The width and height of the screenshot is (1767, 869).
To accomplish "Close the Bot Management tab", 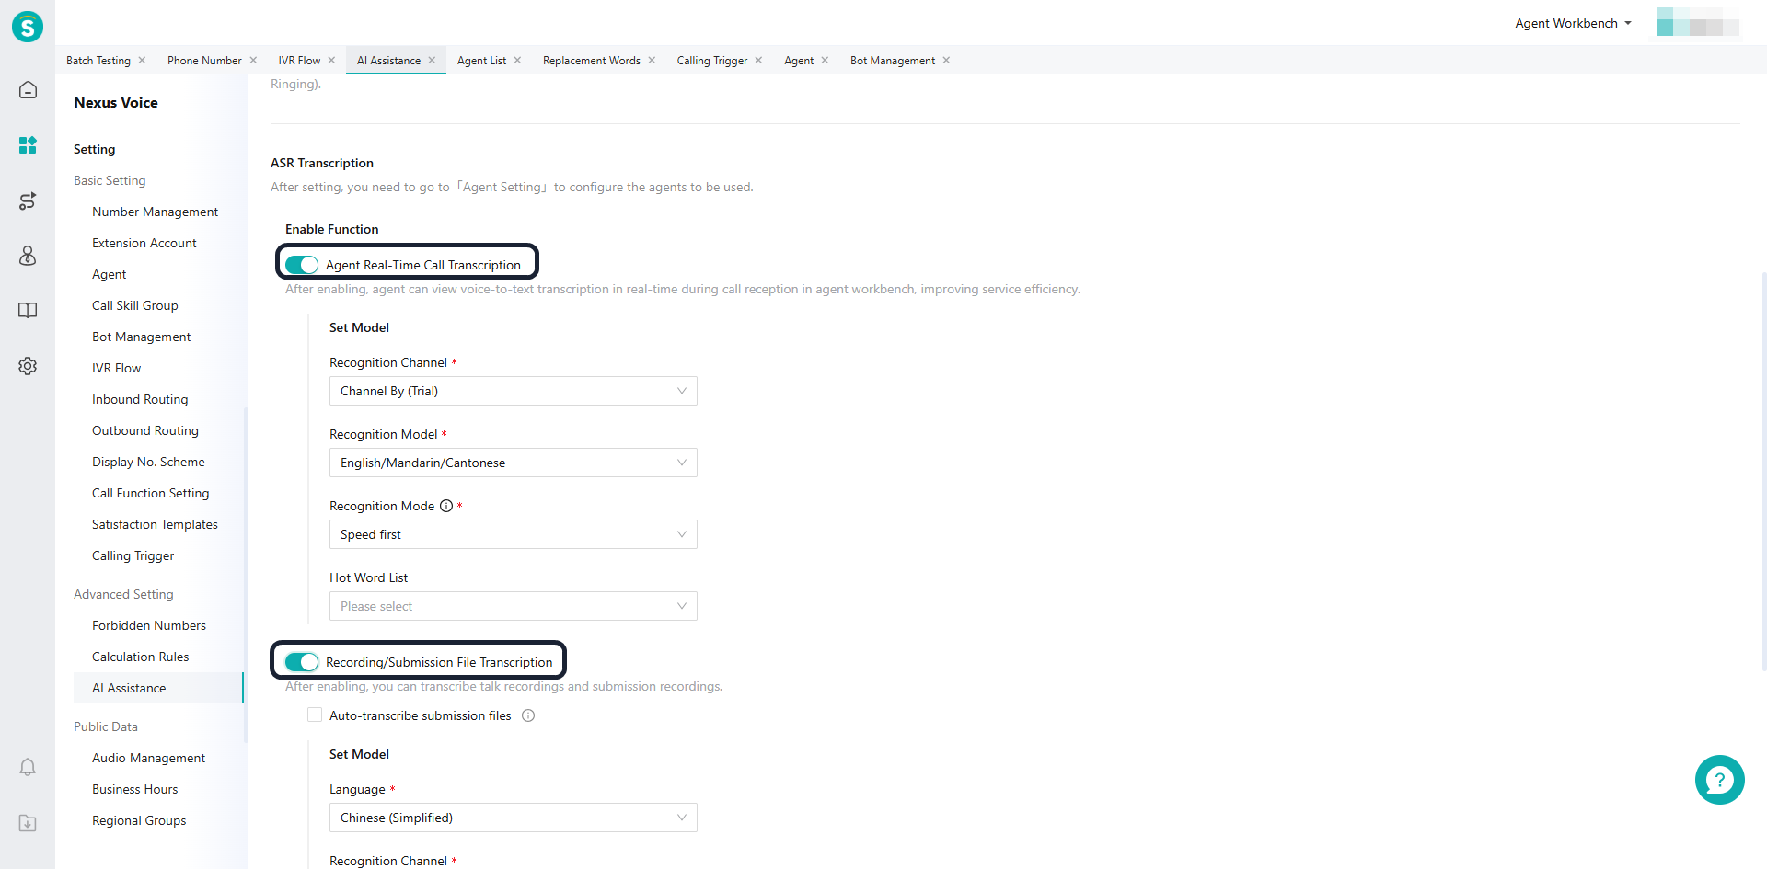I will [946, 61].
